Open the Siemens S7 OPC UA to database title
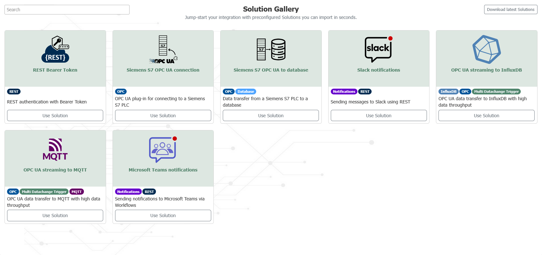This screenshot has height=255, width=542. click(x=271, y=70)
